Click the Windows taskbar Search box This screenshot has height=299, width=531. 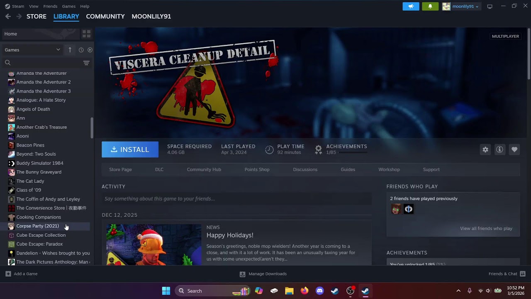(x=212, y=291)
